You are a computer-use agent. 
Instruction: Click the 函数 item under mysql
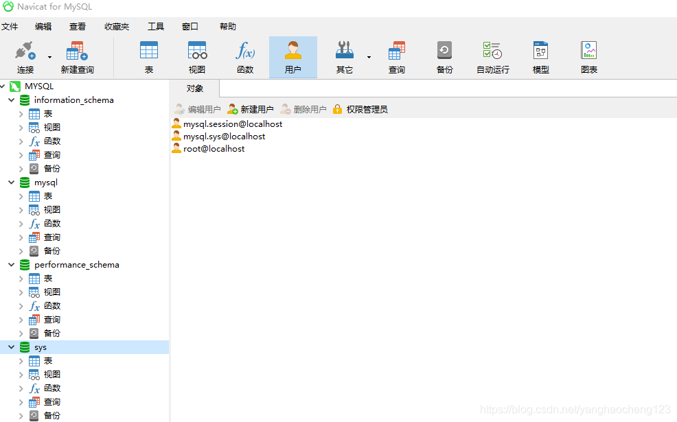tap(52, 224)
